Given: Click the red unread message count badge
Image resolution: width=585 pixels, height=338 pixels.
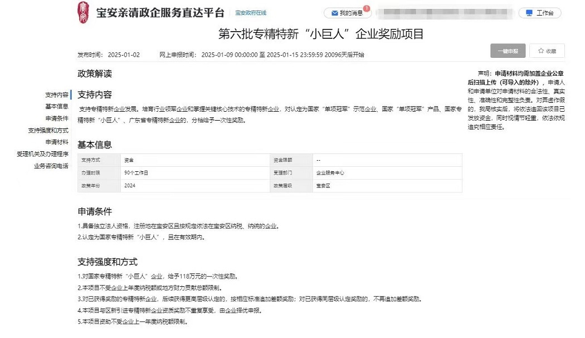Looking at the screenshot, I should click(367, 8).
